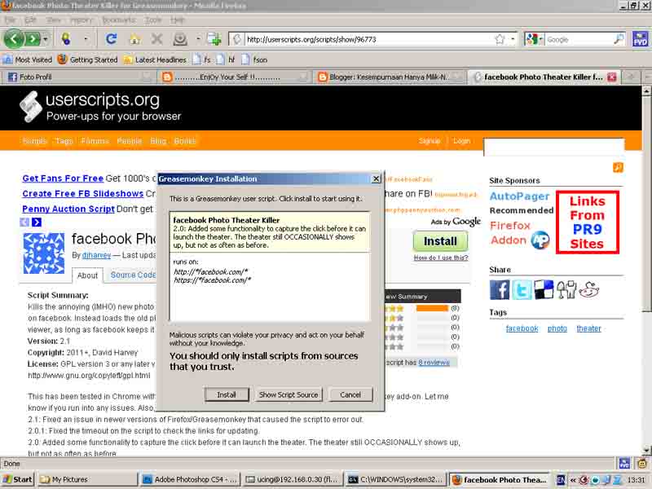The height and width of the screenshot is (489, 652).
Task: Go to the Home page icon
Action: (134, 39)
